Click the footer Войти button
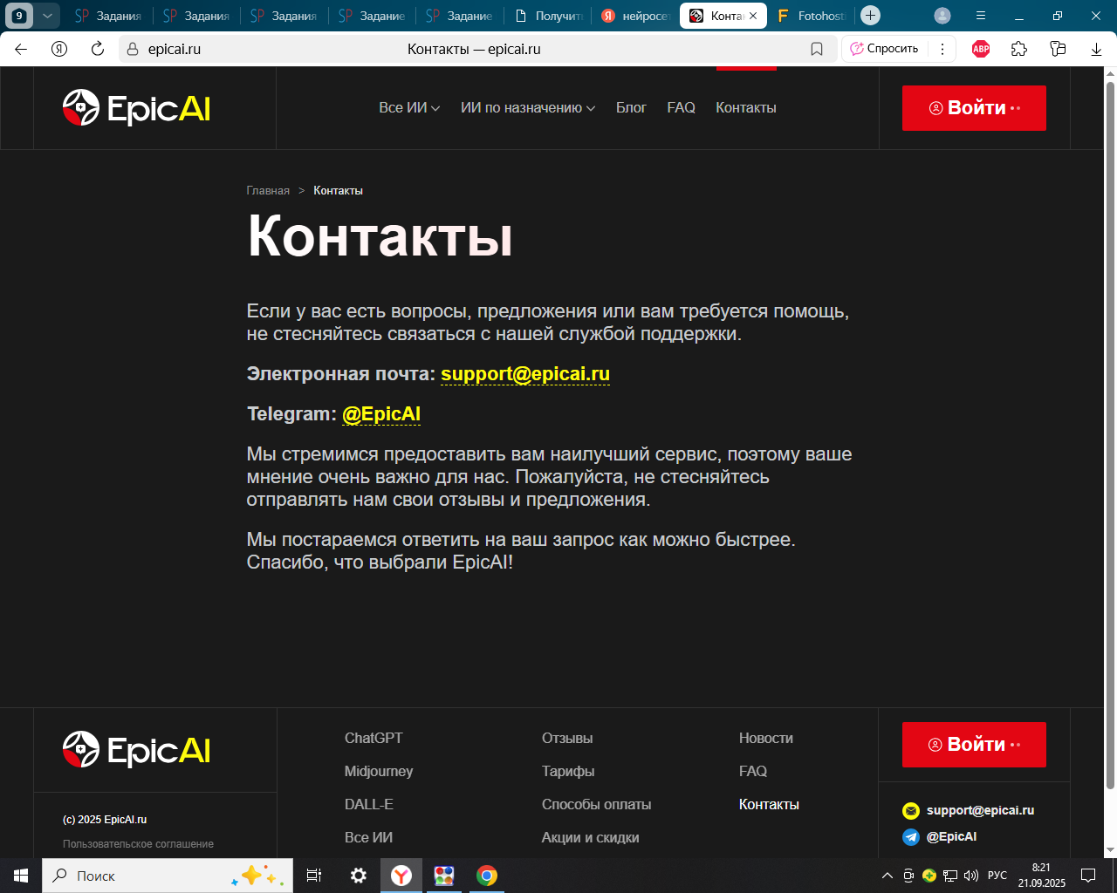The width and height of the screenshot is (1117, 893). pyautogui.click(x=974, y=745)
